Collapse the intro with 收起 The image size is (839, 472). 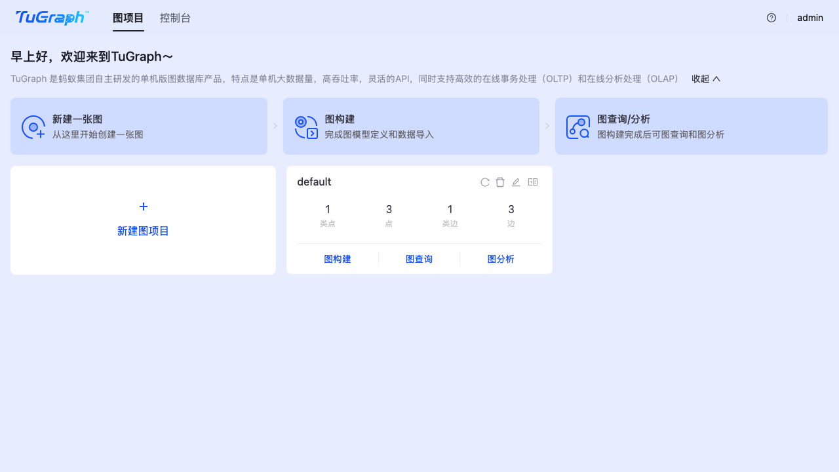pos(706,79)
